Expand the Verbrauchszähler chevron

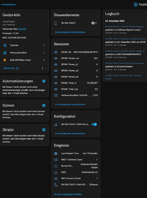44,53
